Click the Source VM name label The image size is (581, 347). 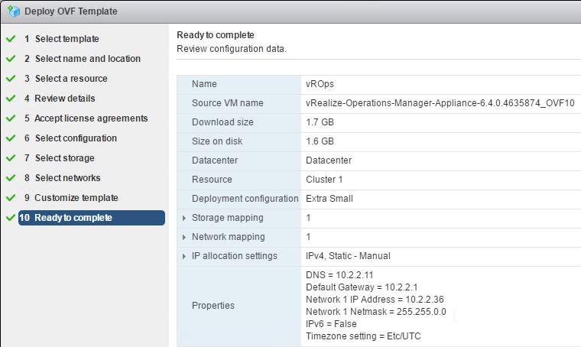(228, 103)
